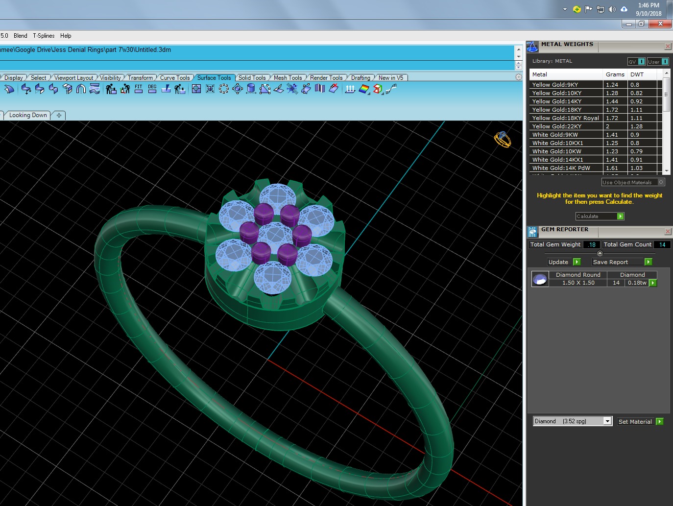Click the Metal Weights scale icon

pyautogui.click(x=532, y=47)
